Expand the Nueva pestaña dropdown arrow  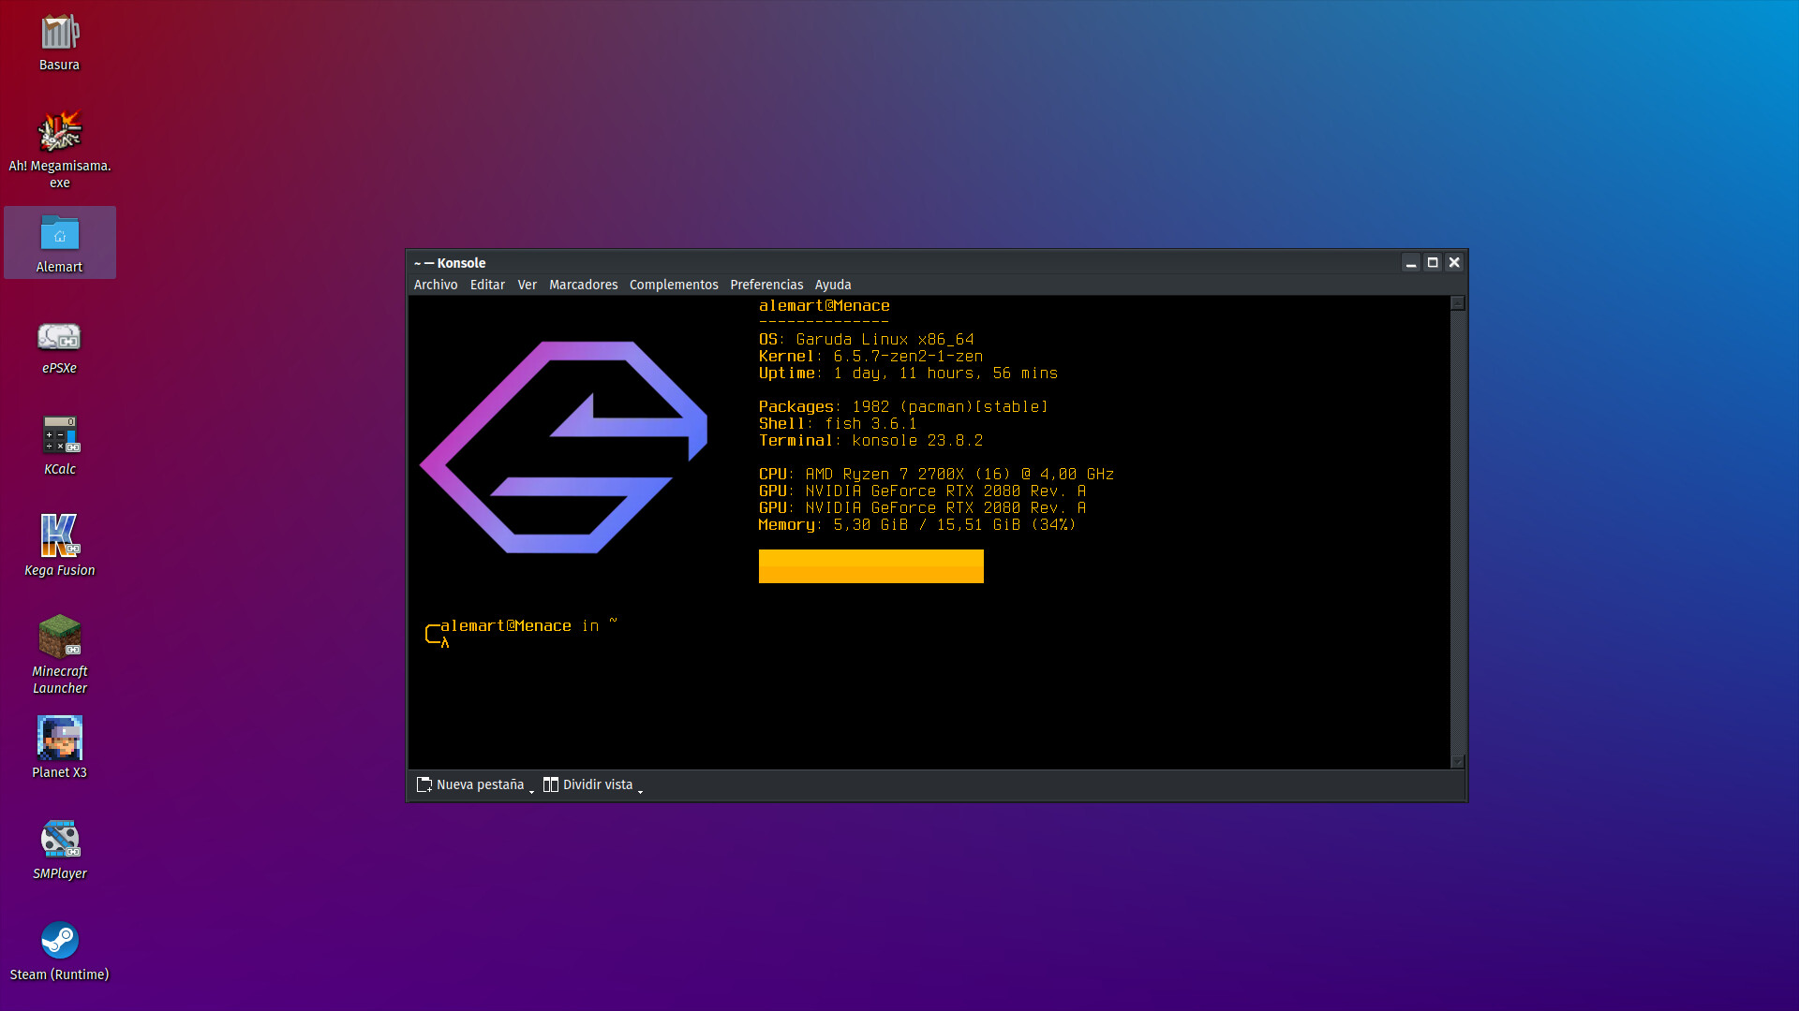pyautogui.click(x=531, y=791)
